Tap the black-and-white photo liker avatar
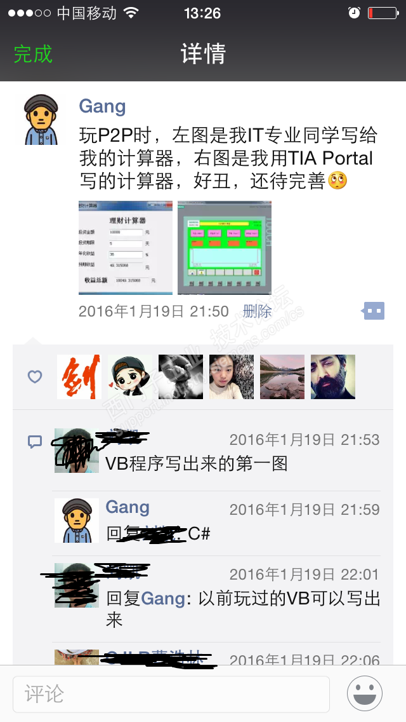406x722 pixels. (181, 377)
